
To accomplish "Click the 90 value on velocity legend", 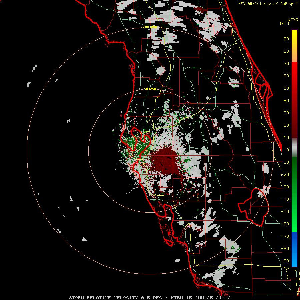I will point(286,39).
